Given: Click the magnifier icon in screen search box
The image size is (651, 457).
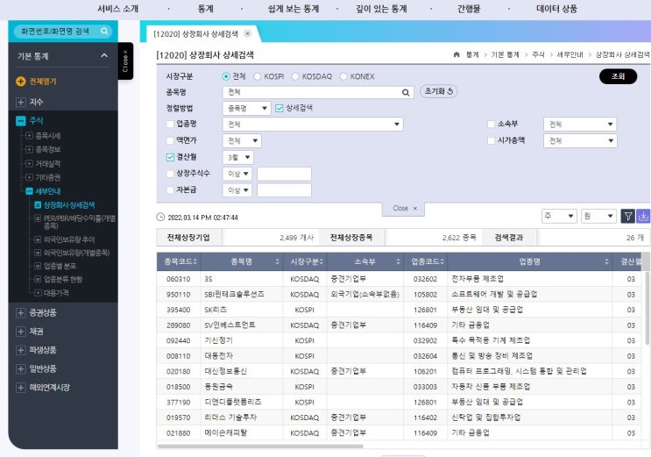Looking at the screenshot, I should (x=104, y=32).
